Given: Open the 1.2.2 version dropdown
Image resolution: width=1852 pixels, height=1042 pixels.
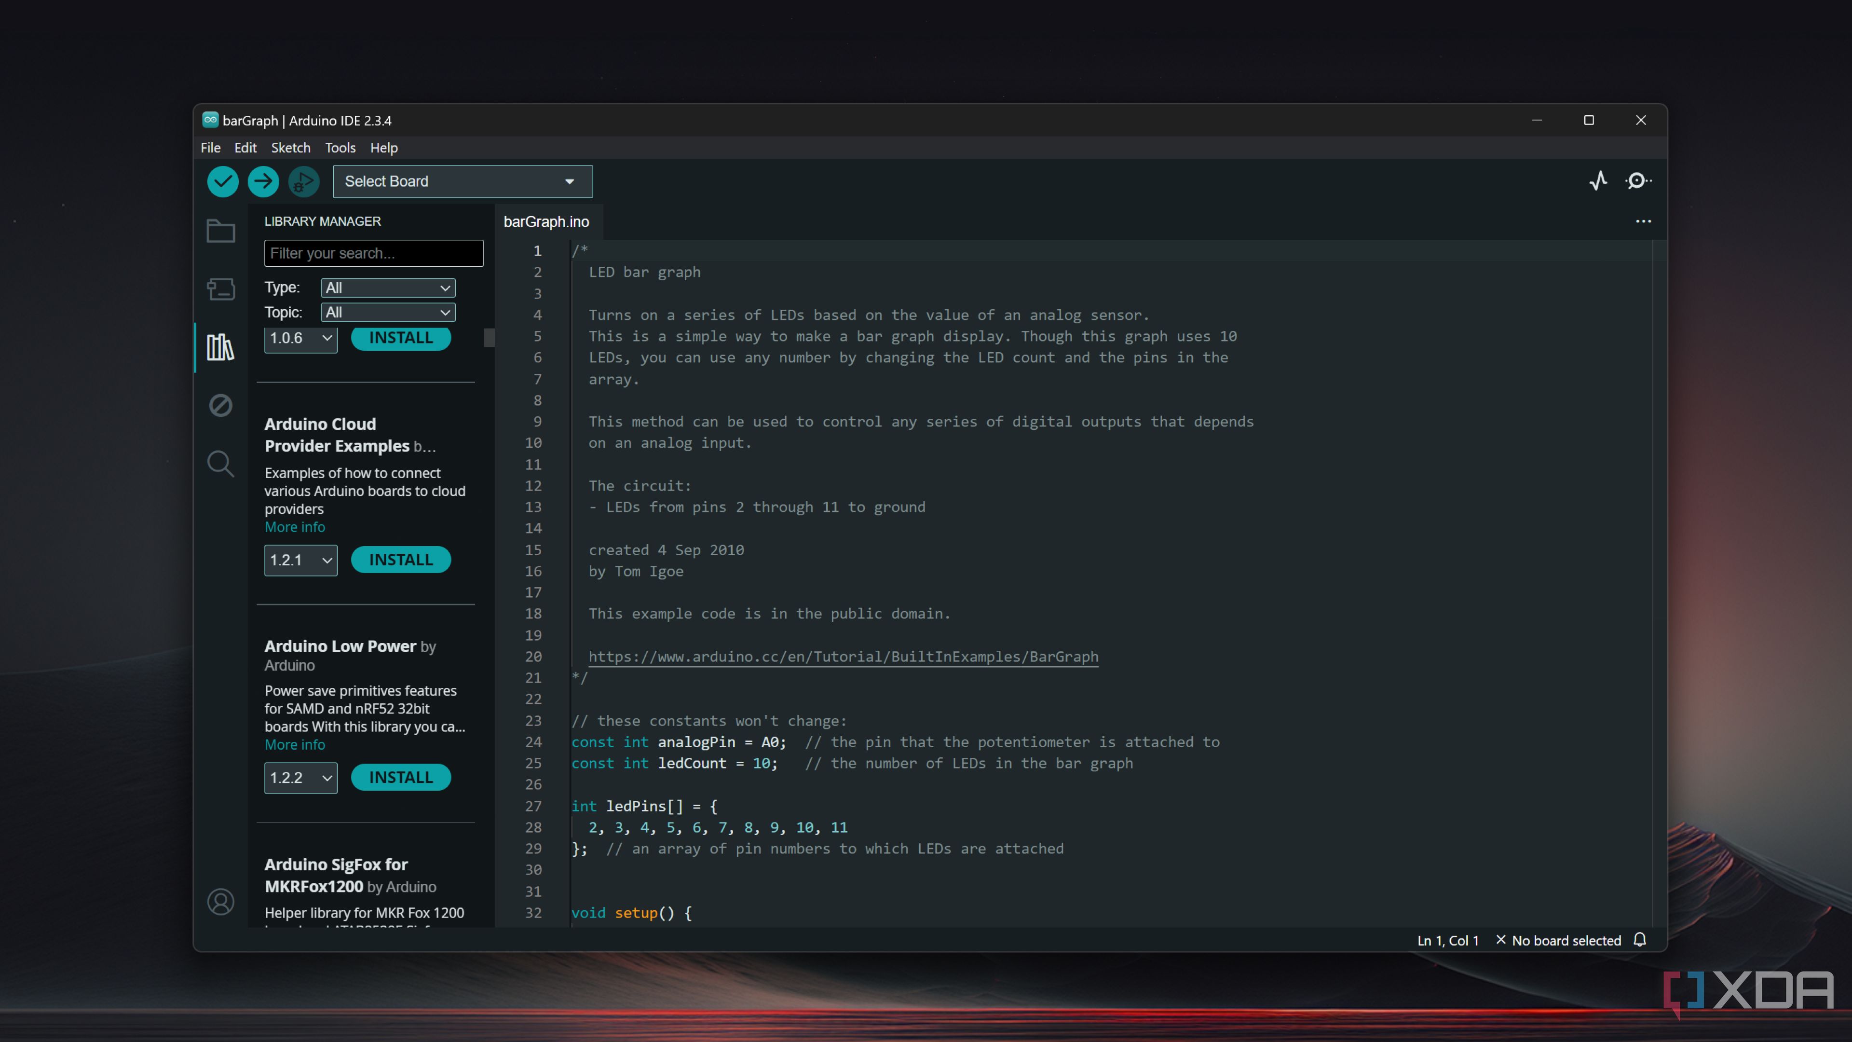Looking at the screenshot, I should pos(300,778).
